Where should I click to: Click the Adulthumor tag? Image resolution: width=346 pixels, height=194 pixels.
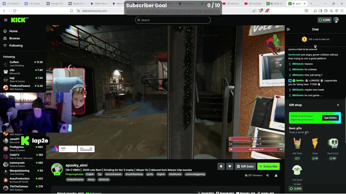[x=175, y=174]
